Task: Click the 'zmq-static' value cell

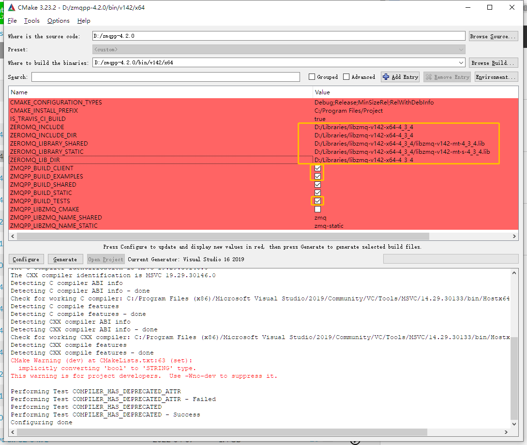Action: click(x=329, y=226)
